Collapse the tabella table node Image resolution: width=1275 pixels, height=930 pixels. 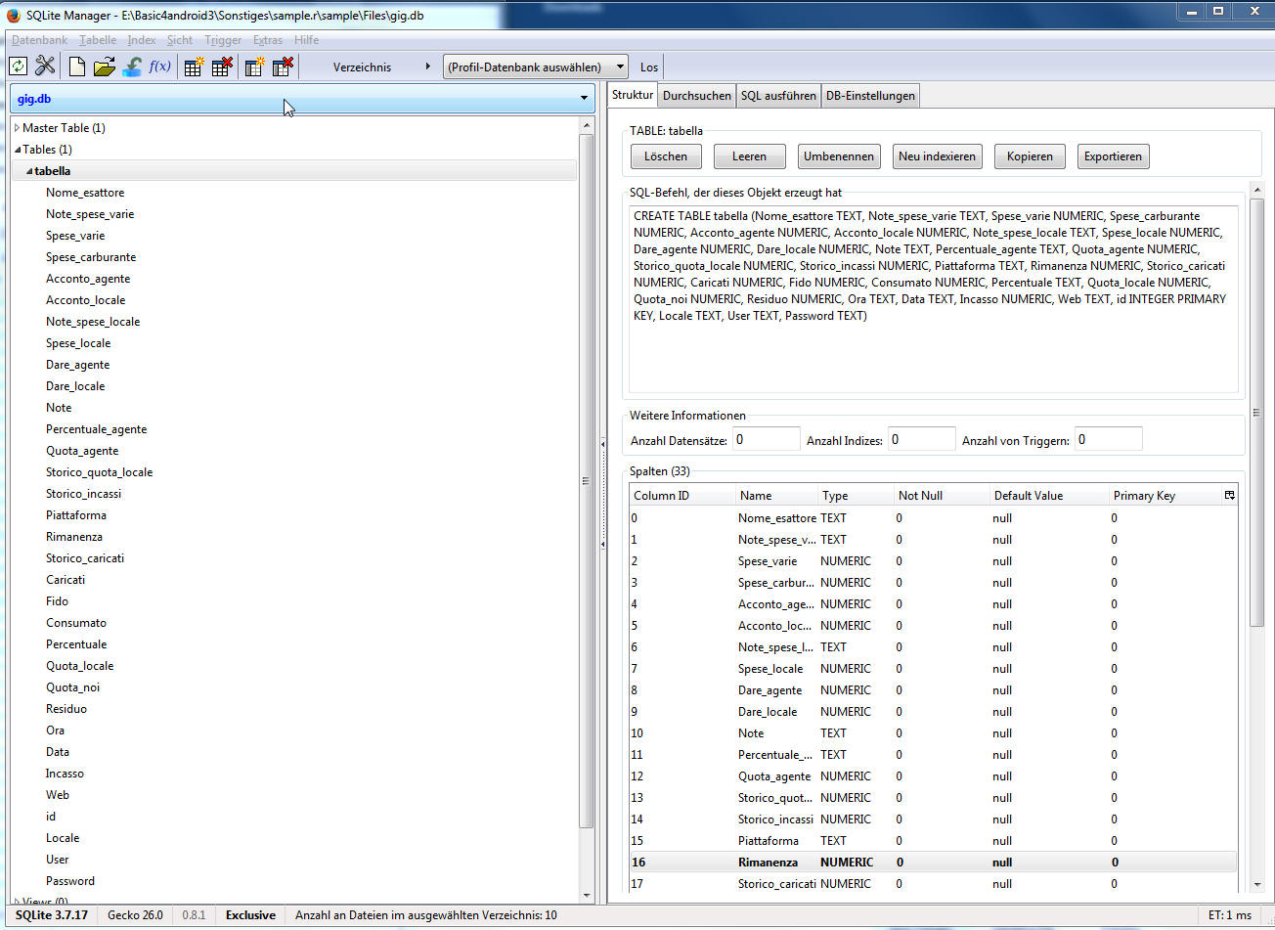[29, 171]
